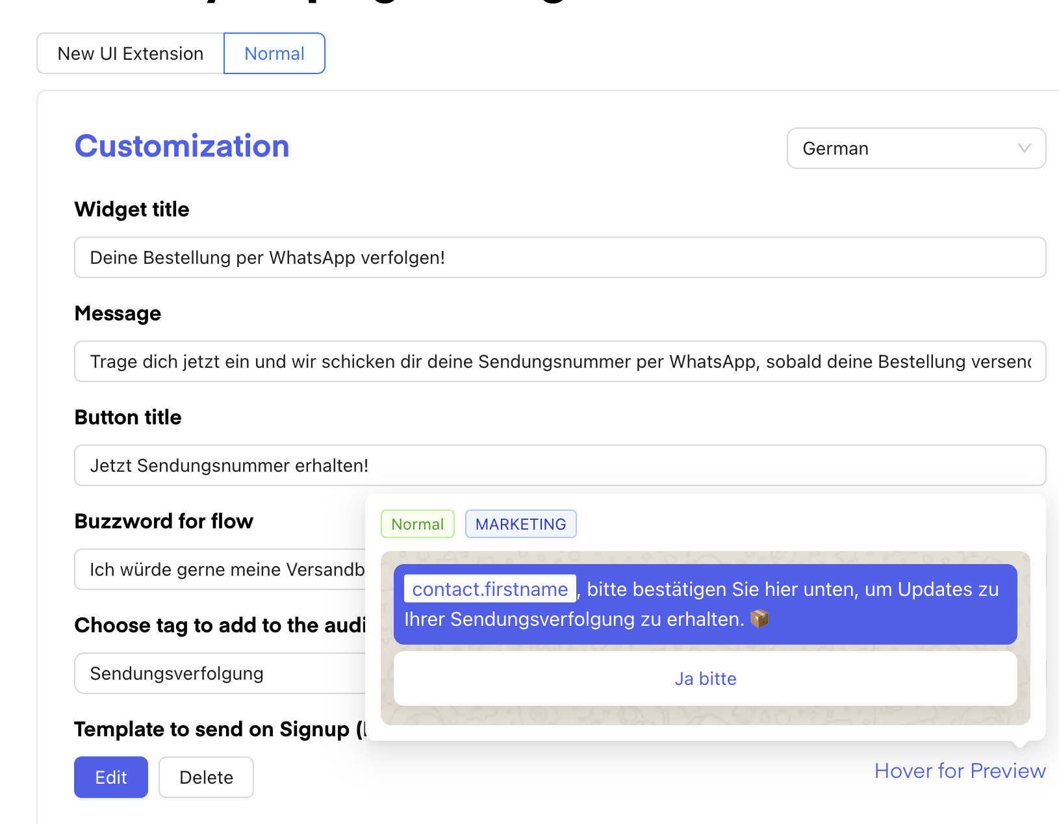Switch to the New UI Extension tab
This screenshot has width=1059, height=824.
pyautogui.click(x=131, y=53)
